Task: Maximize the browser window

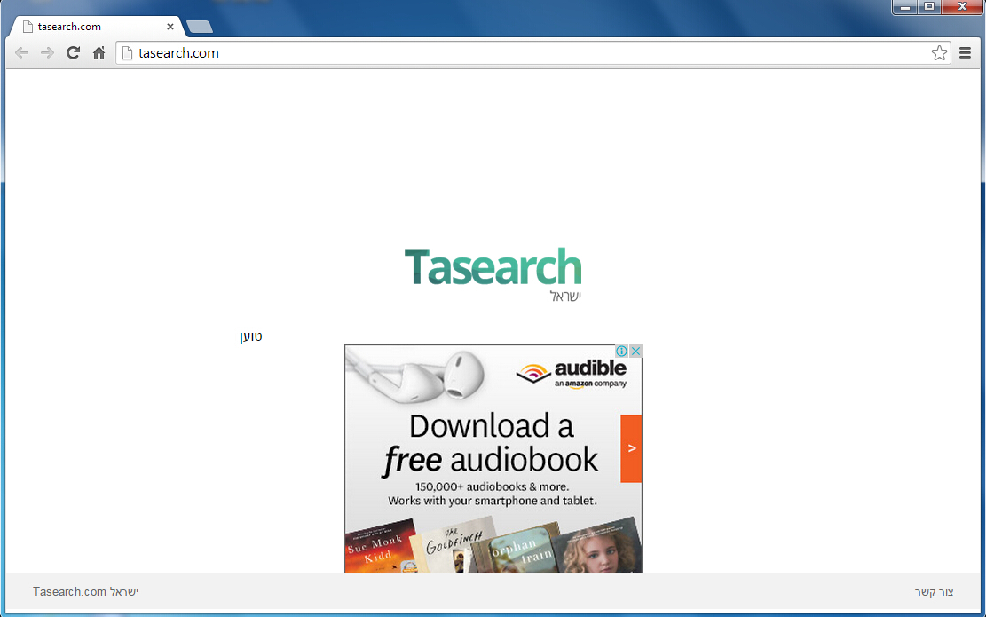Action: 929,7
